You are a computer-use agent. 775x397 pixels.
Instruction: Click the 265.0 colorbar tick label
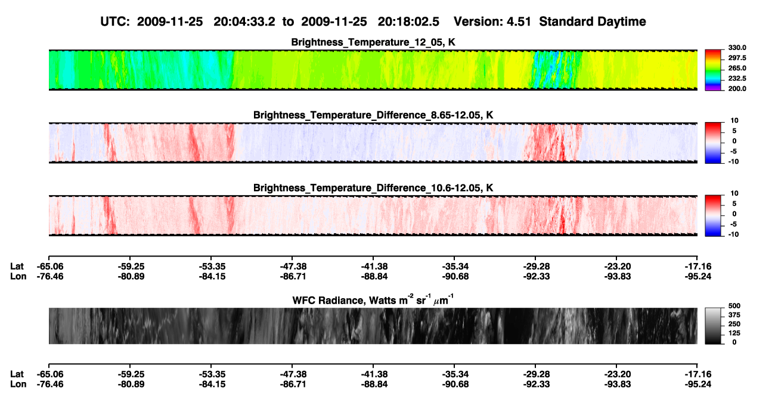(738, 68)
